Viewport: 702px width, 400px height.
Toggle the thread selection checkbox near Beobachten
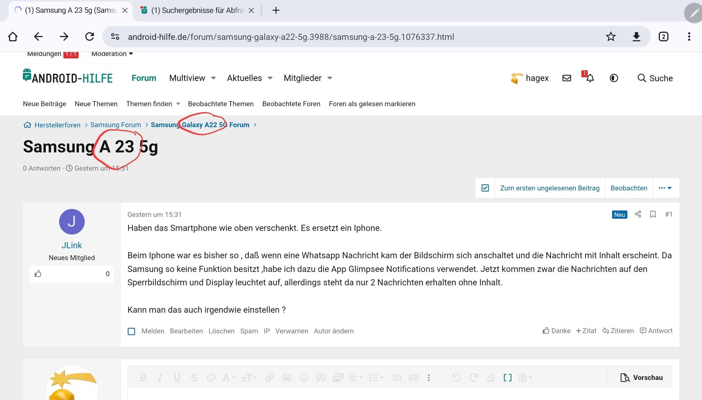coord(485,188)
